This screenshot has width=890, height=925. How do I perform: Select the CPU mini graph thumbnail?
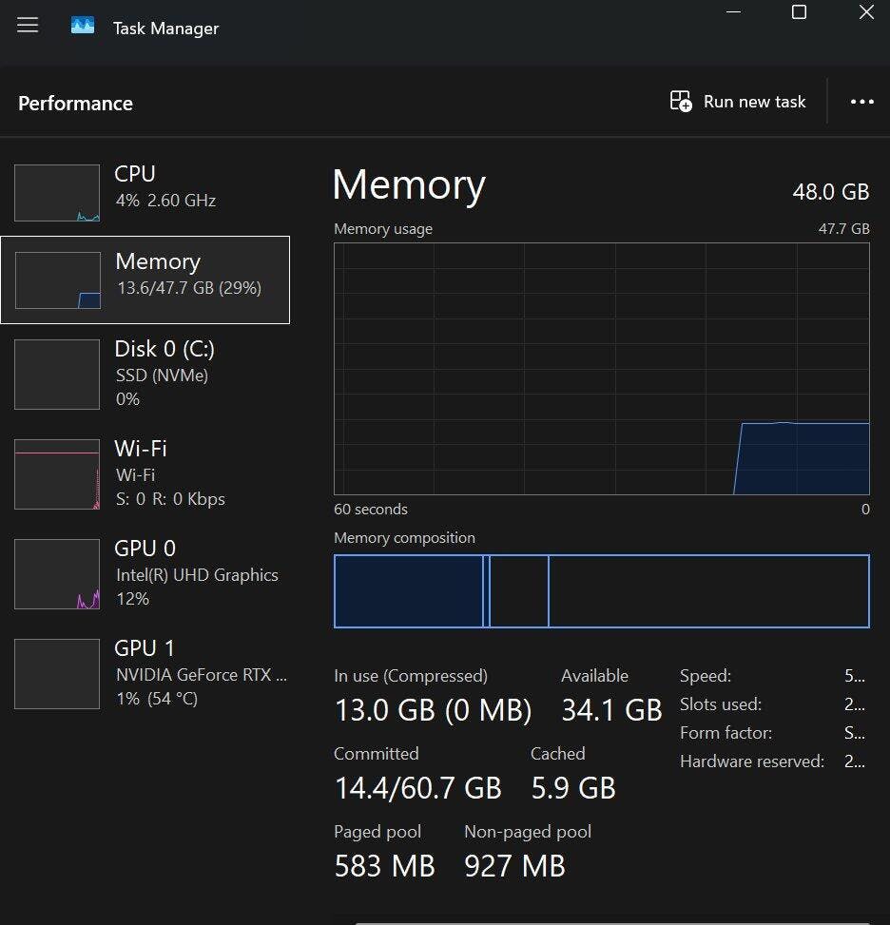pos(57,193)
